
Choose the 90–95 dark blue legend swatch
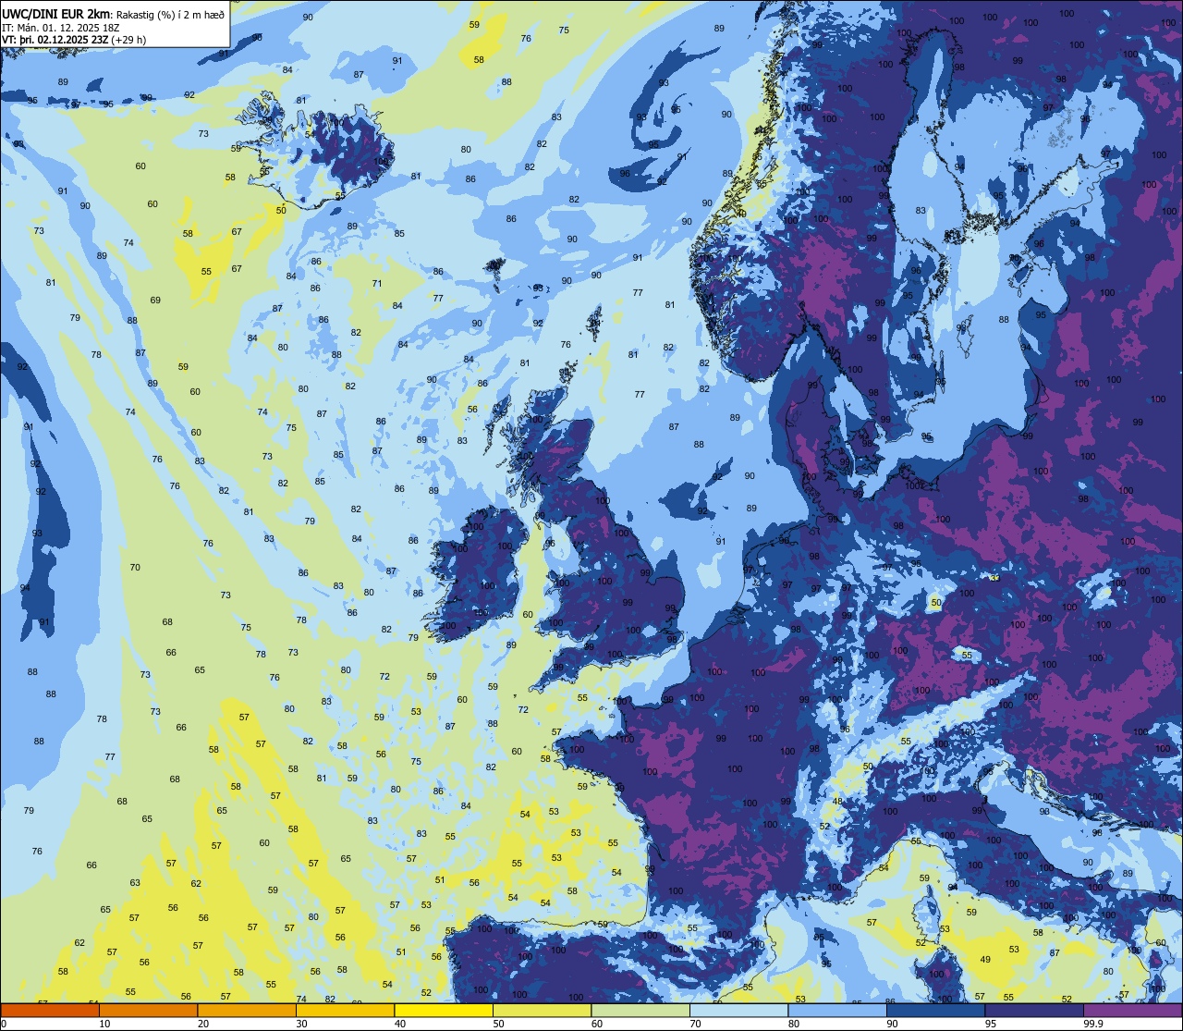click(x=935, y=1010)
